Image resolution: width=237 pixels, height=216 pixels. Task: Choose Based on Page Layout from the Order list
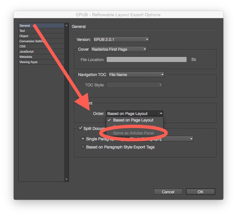click(135, 120)
